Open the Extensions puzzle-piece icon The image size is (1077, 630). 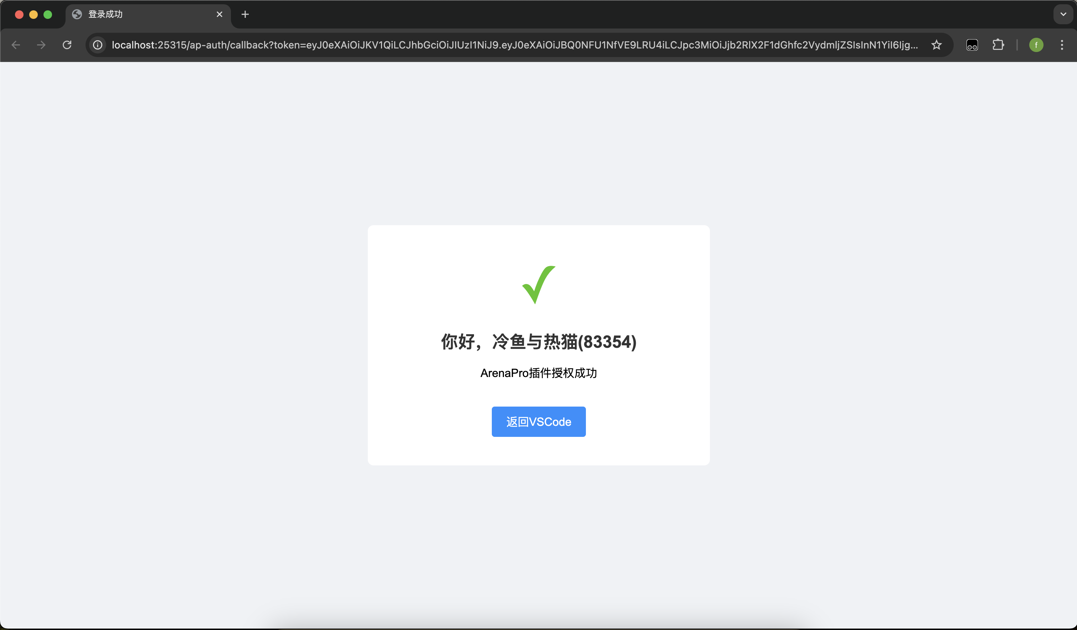(x=998, y=45)
